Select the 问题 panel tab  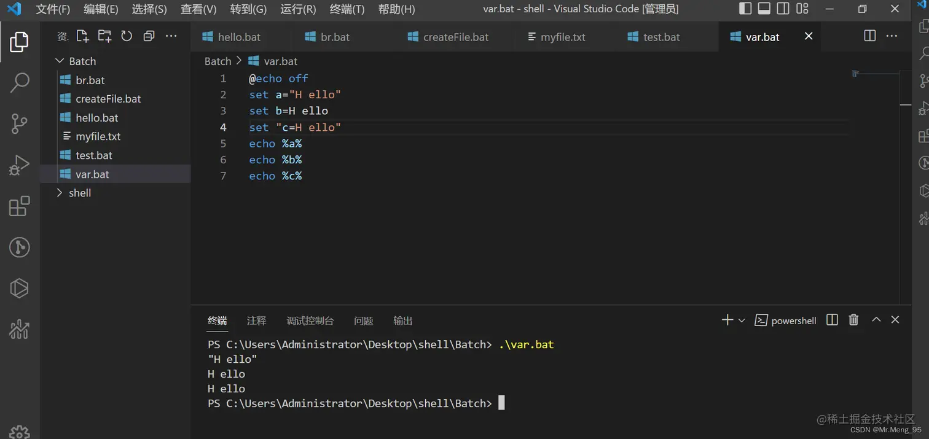364,321
